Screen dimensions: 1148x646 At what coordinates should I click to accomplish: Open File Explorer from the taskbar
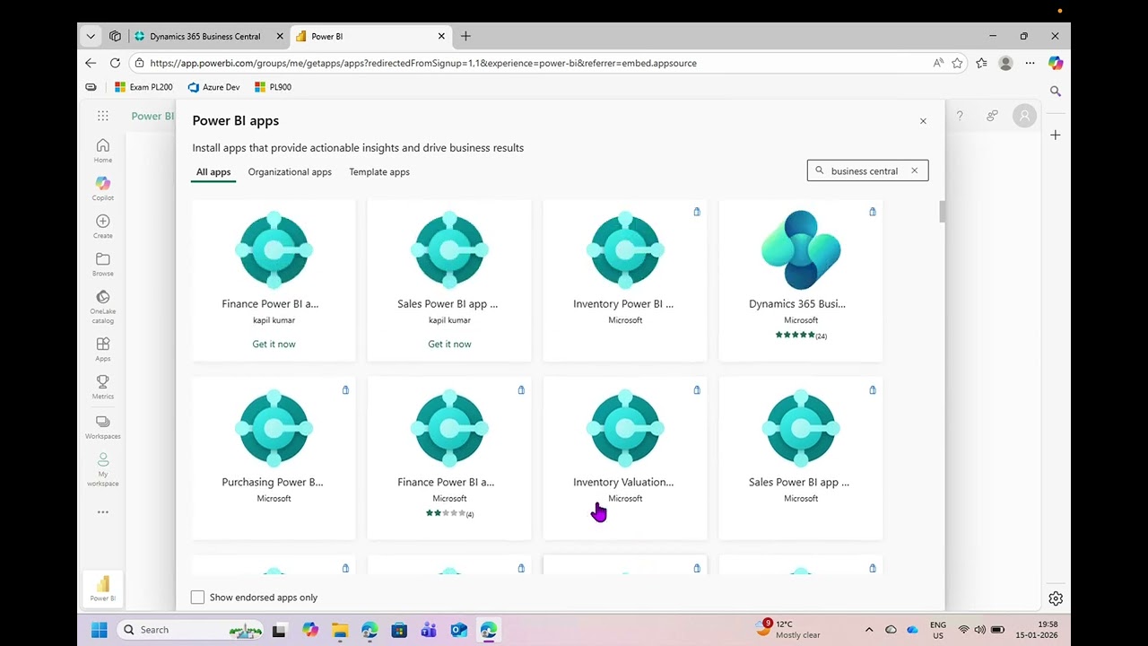(x=340, y=630)
